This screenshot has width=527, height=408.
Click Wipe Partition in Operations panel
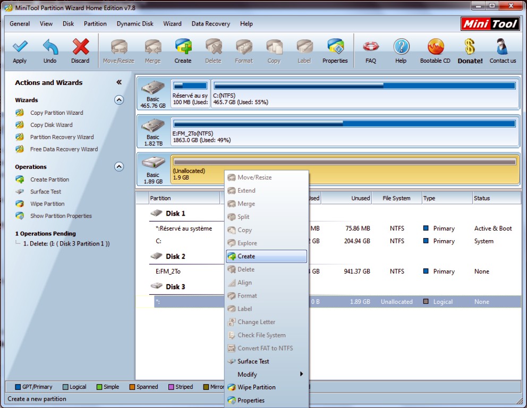pyautogui.click(x=47, y=203)
